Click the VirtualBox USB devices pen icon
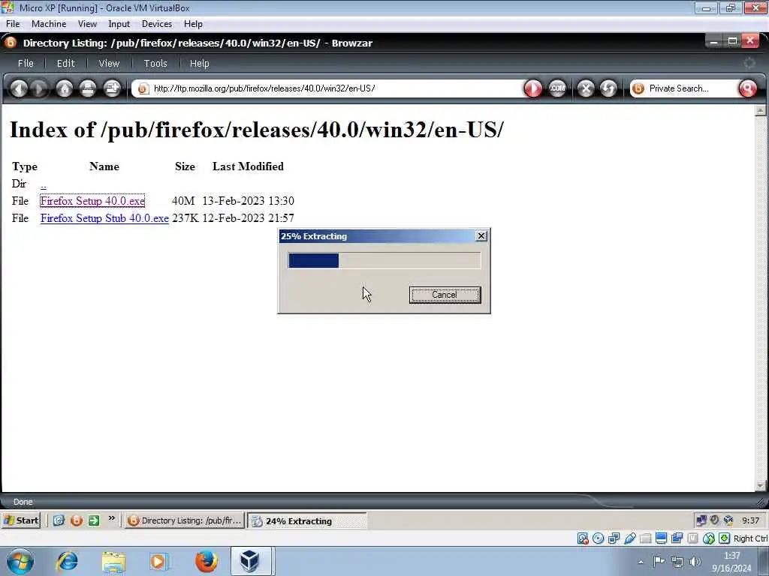The width and height of the screenshot is (769, 576). tap(630, 538)
